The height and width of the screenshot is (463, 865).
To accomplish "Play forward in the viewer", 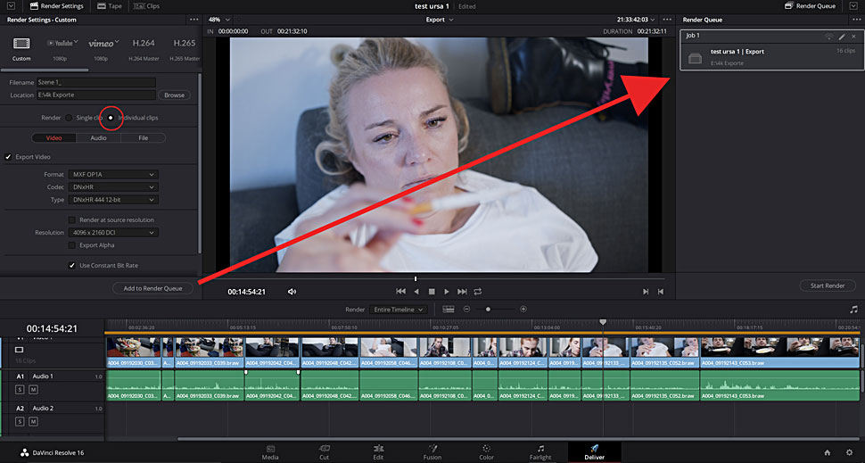I will point(446,292).
